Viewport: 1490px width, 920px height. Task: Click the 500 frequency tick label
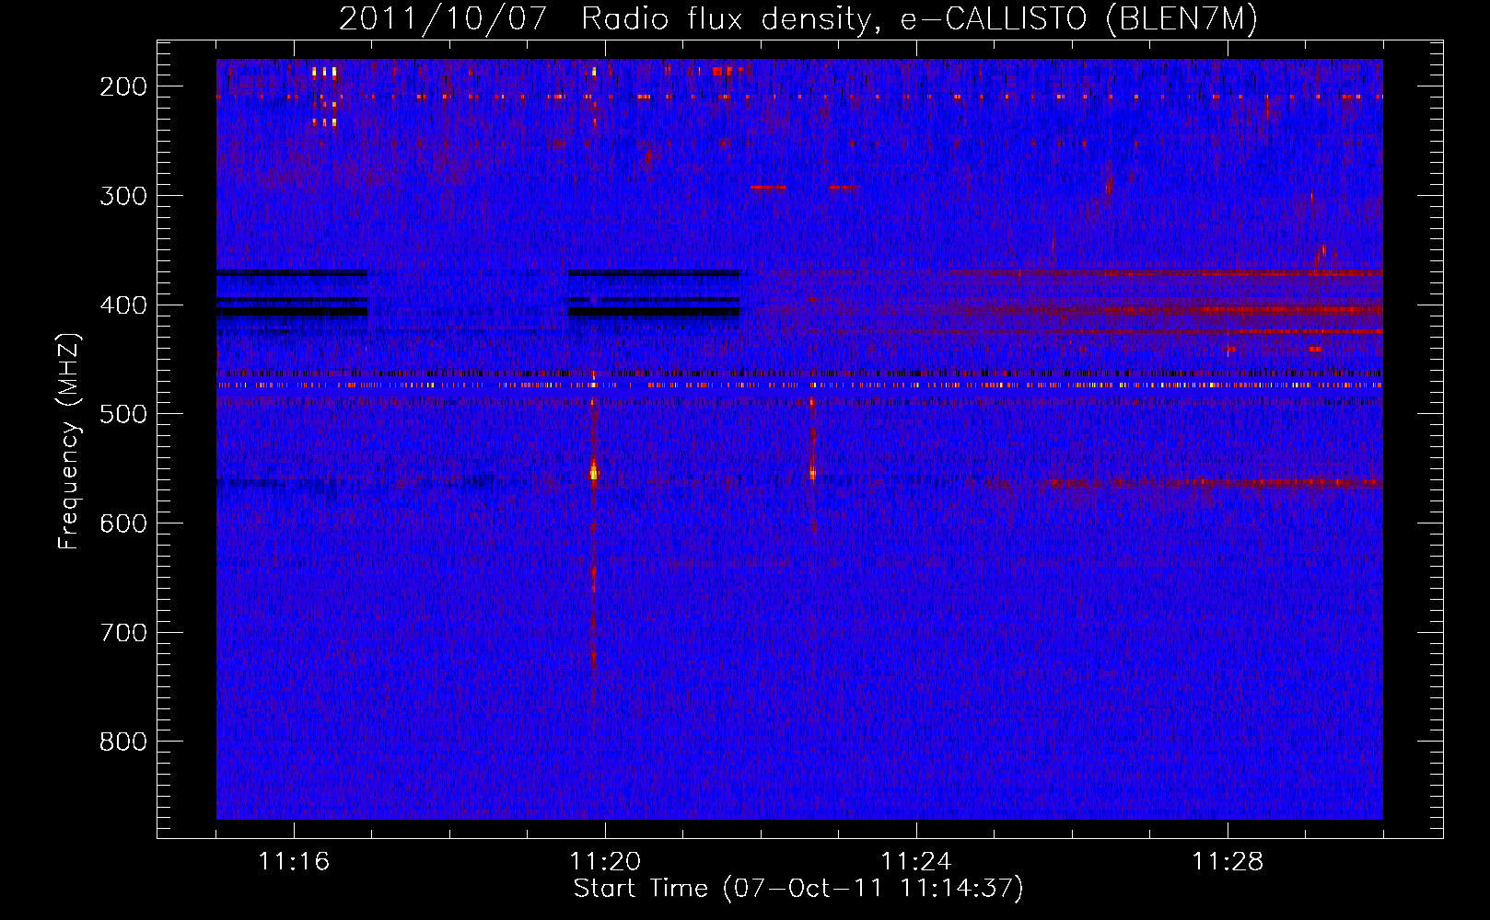coord(123,414)
